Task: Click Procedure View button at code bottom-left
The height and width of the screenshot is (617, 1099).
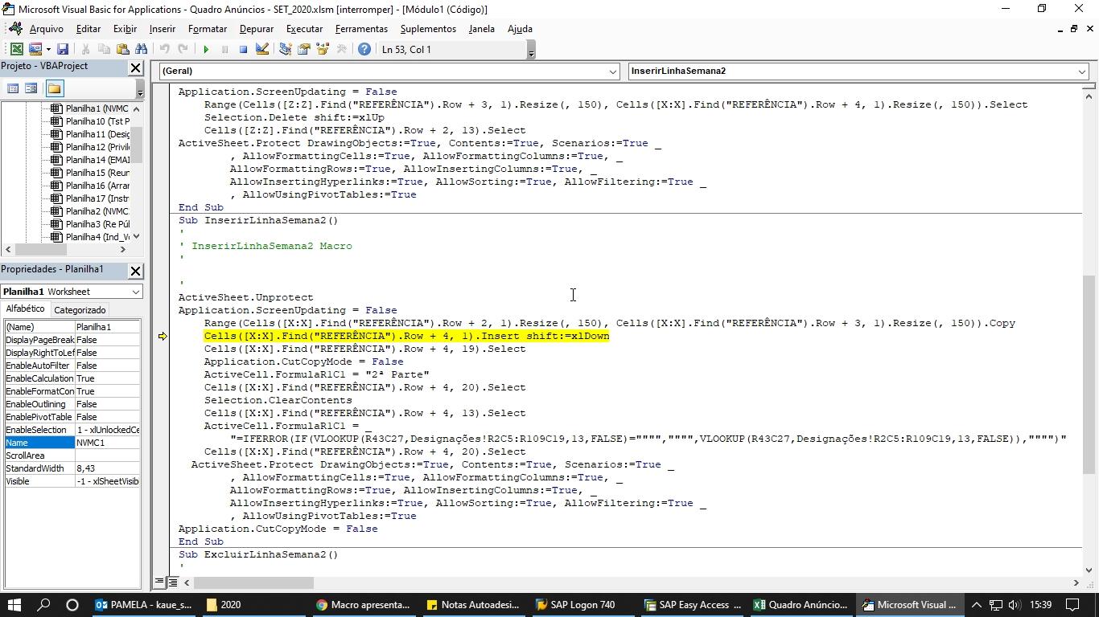Action: coord(159,582)
